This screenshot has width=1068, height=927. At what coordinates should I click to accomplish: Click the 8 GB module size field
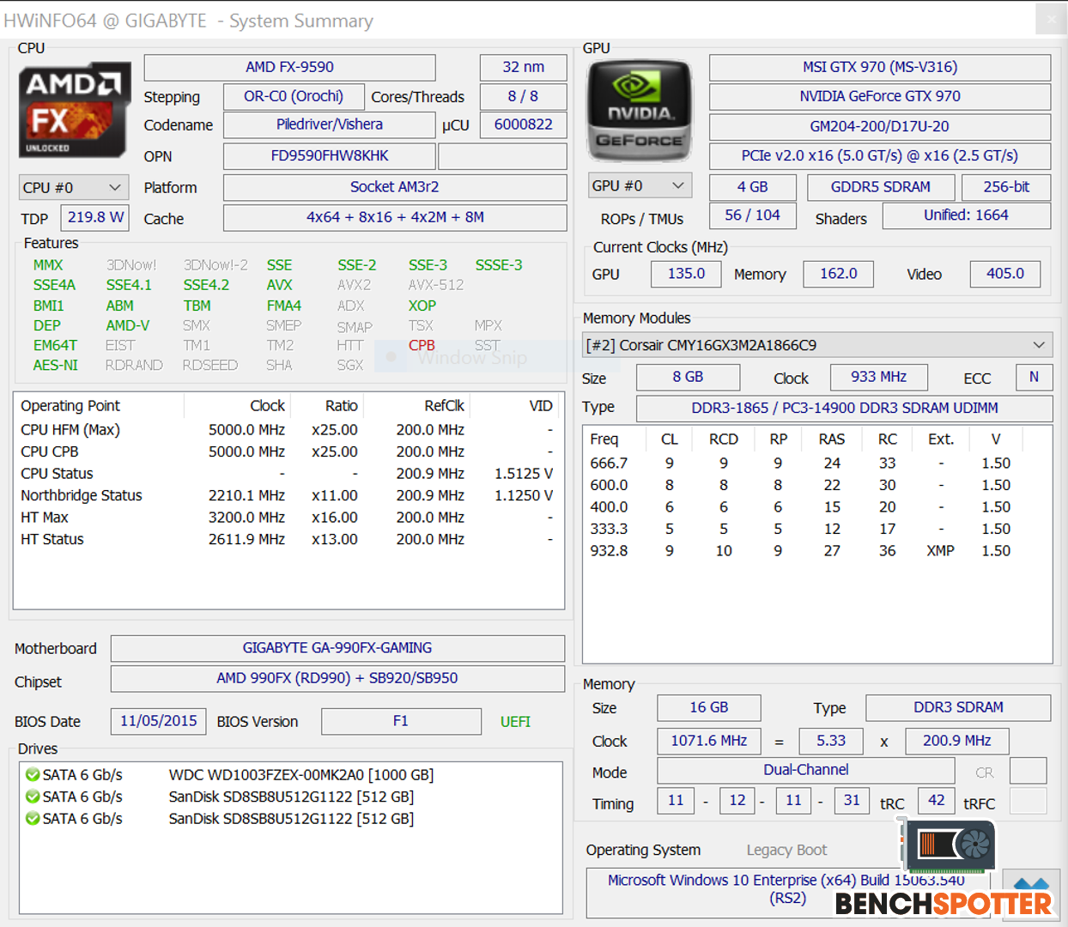point(688,377)
